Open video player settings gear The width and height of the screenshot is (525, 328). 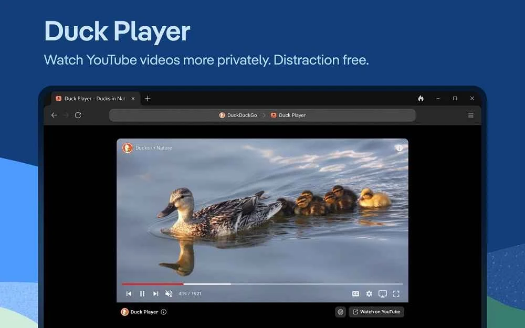(369, 293)
